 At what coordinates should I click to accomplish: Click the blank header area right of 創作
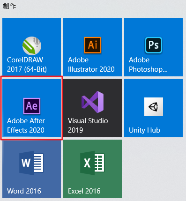pos(100,6)
